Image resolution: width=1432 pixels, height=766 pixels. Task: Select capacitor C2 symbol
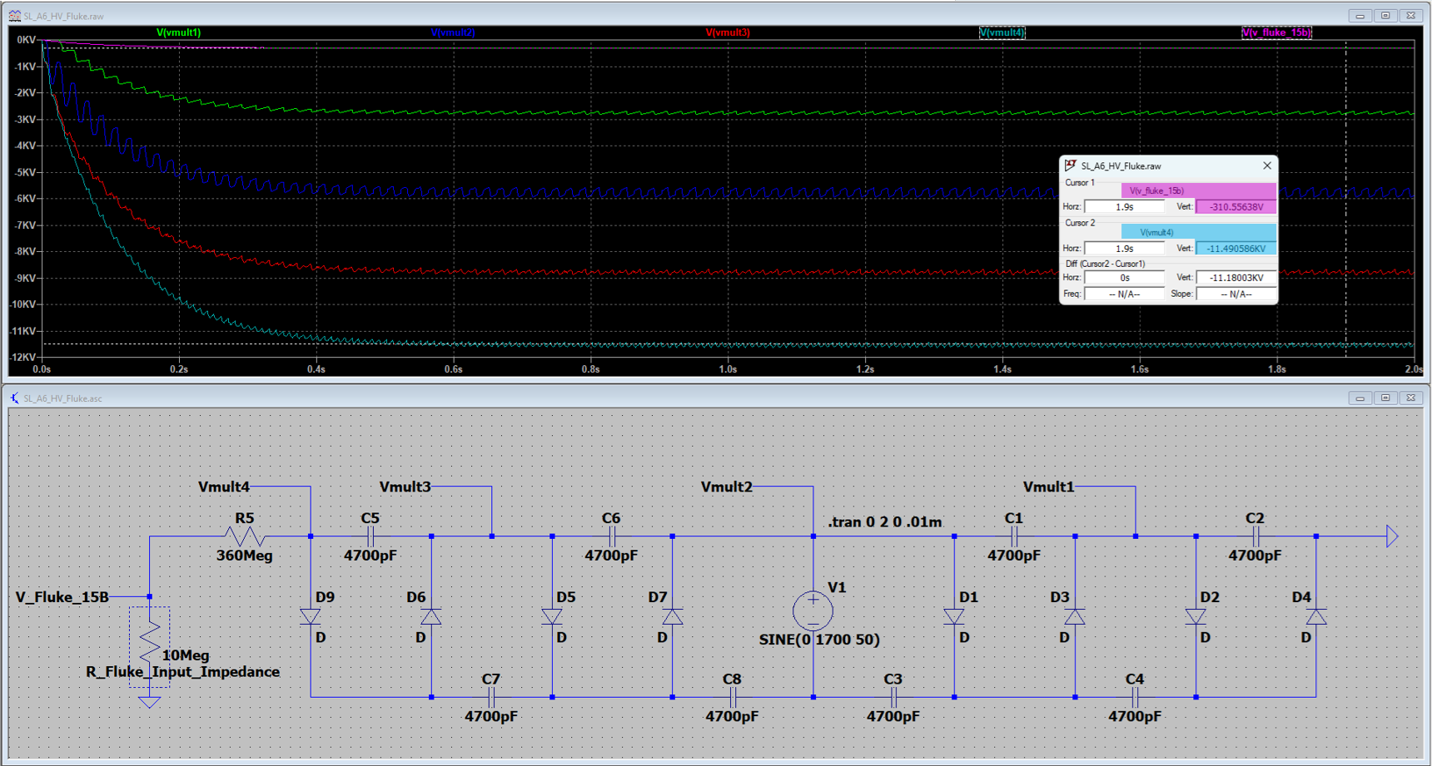click(x=1255, y=536)
